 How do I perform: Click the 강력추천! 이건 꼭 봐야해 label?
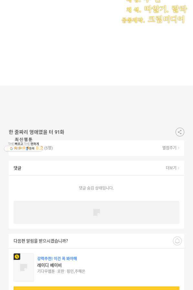(57, 258)
